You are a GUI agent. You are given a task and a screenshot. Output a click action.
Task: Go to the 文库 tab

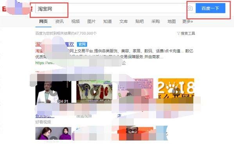(123, 21)
